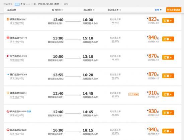Screen dimensions: 184x140
Task: Click the Sichuan Airlines 3U8238 logo icon
Action: click(x=8, y=130)
